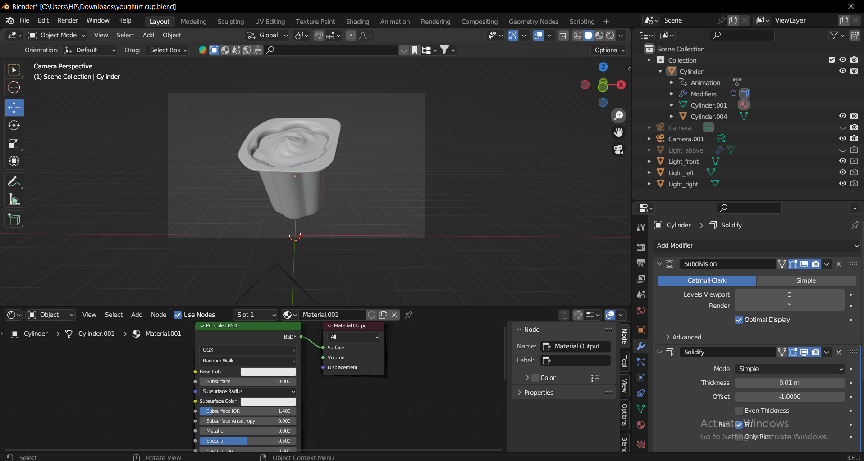Image resolution: width=864 pixels, height=461 pixels.
Task: Open the Global orientation dropdown
Action: (x=267, y=35)
